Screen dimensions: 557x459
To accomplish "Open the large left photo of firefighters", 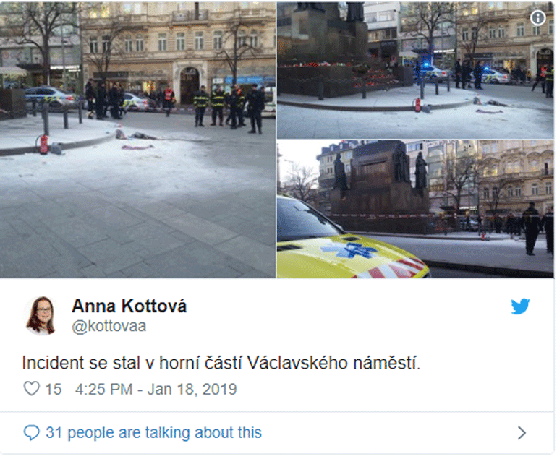I will pyautogui.click(x=138, y=140).
